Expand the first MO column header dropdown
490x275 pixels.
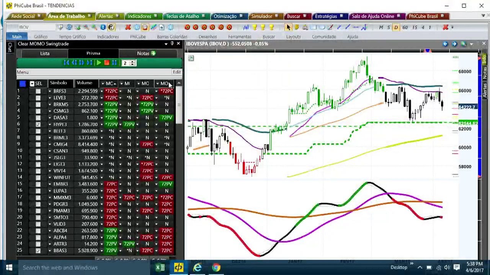pos(103,84)
